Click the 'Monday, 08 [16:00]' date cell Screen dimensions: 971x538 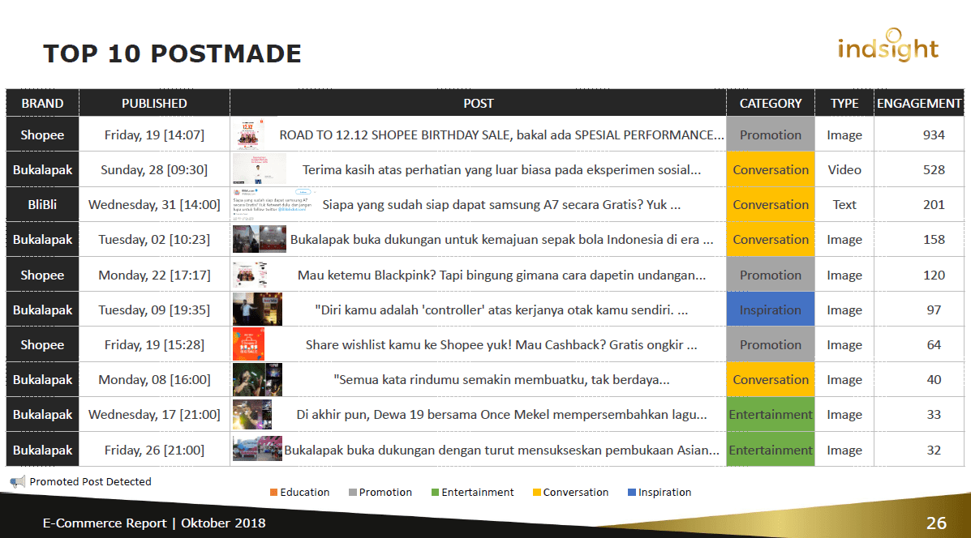coord(154,380)
